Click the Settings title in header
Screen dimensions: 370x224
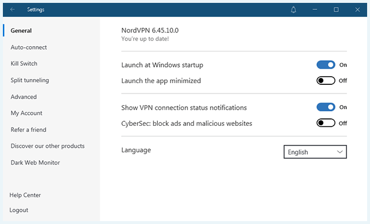click(36, 10)
